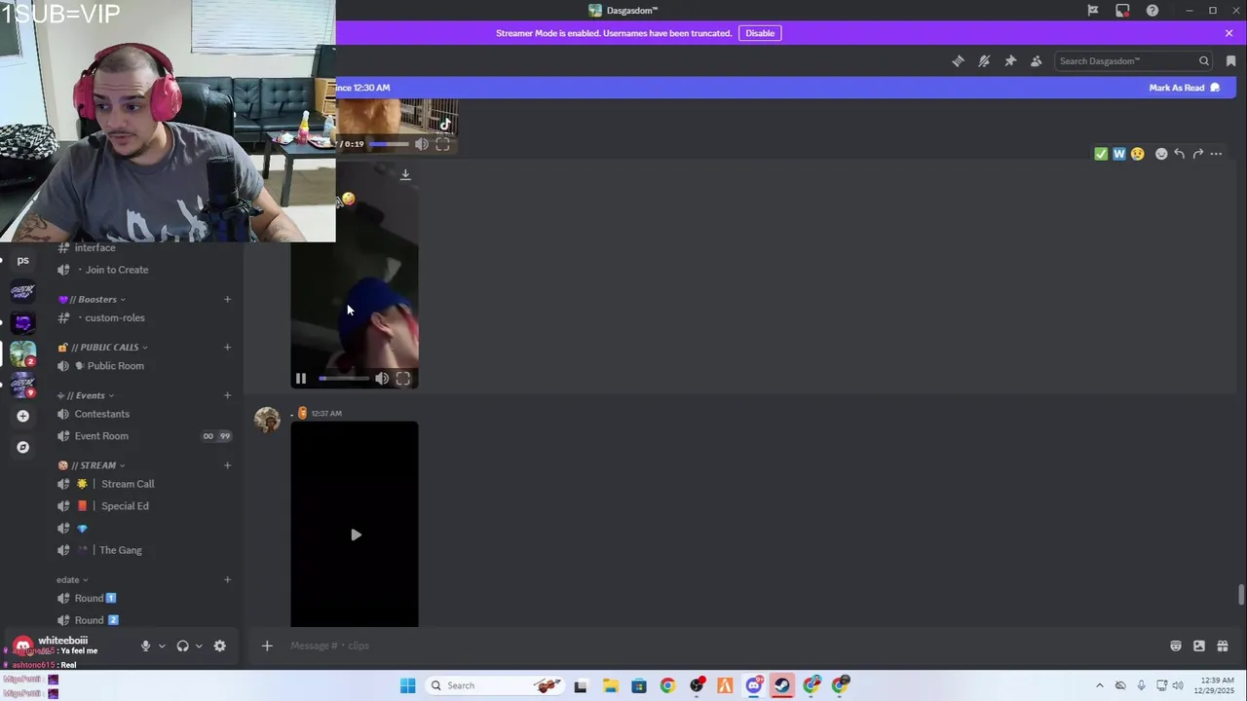Image resolution: width=1247 pixels, height=701 pixels.
Task: Open File Explorer from taskbar
Action: (610, 685)
